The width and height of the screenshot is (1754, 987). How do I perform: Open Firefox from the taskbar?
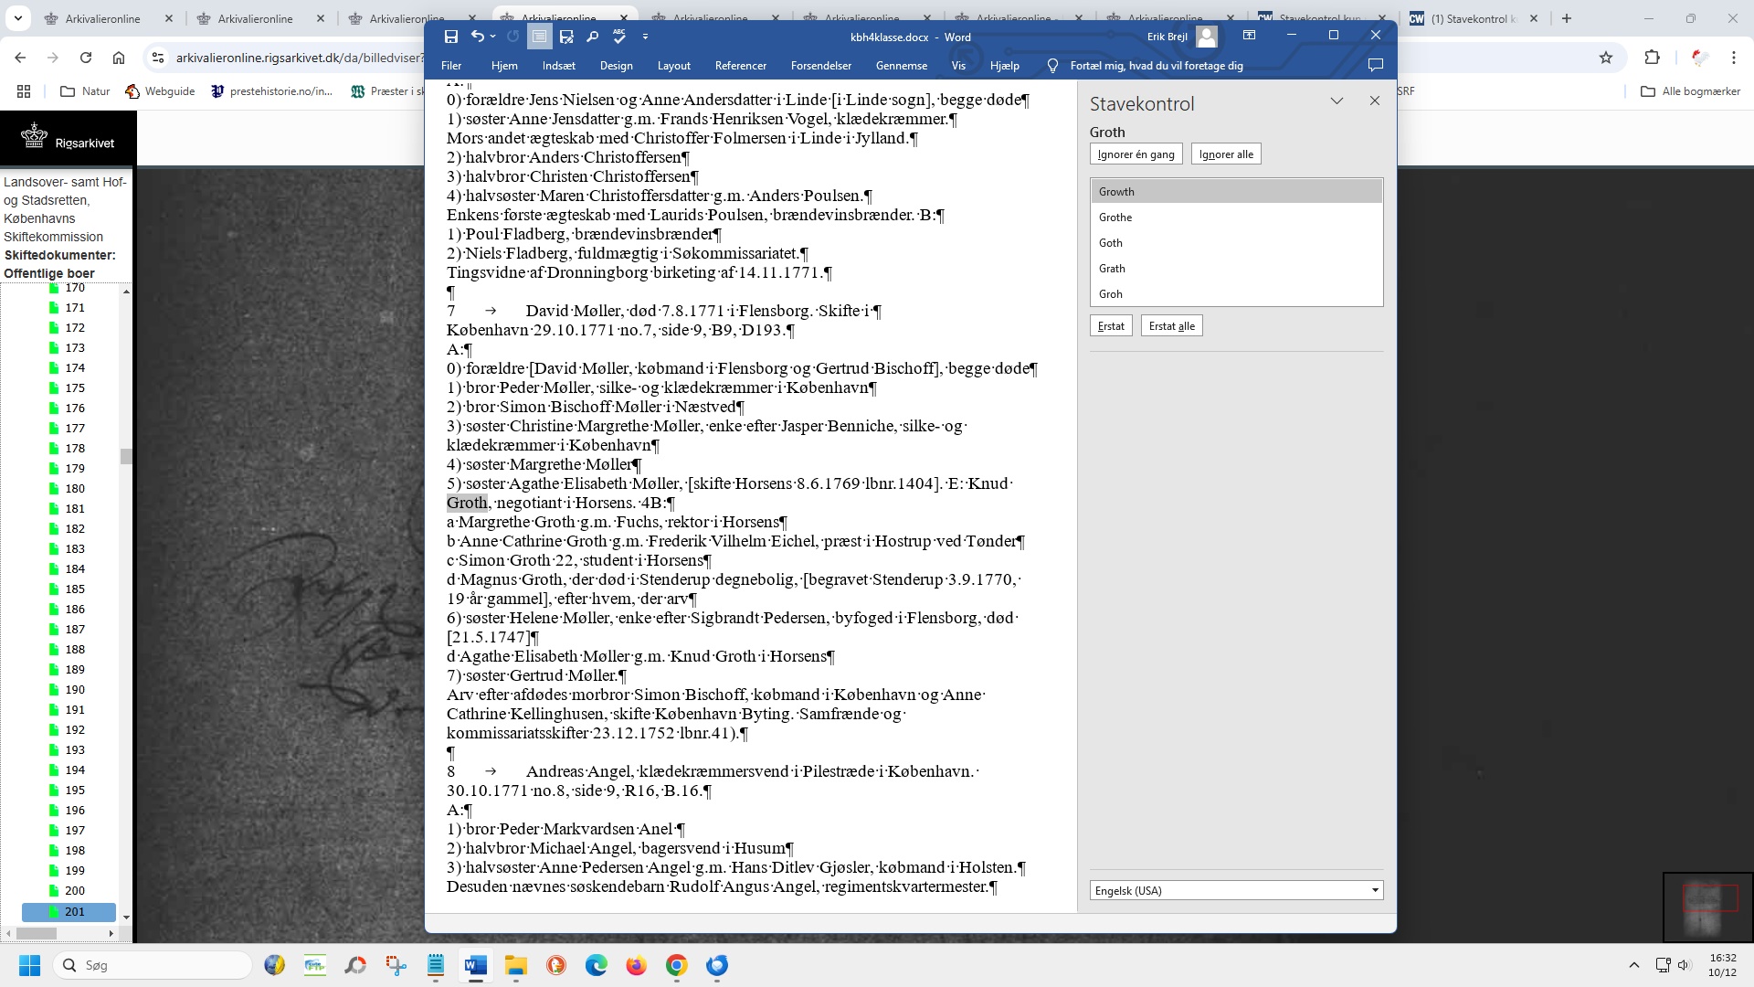pos(637,965)
